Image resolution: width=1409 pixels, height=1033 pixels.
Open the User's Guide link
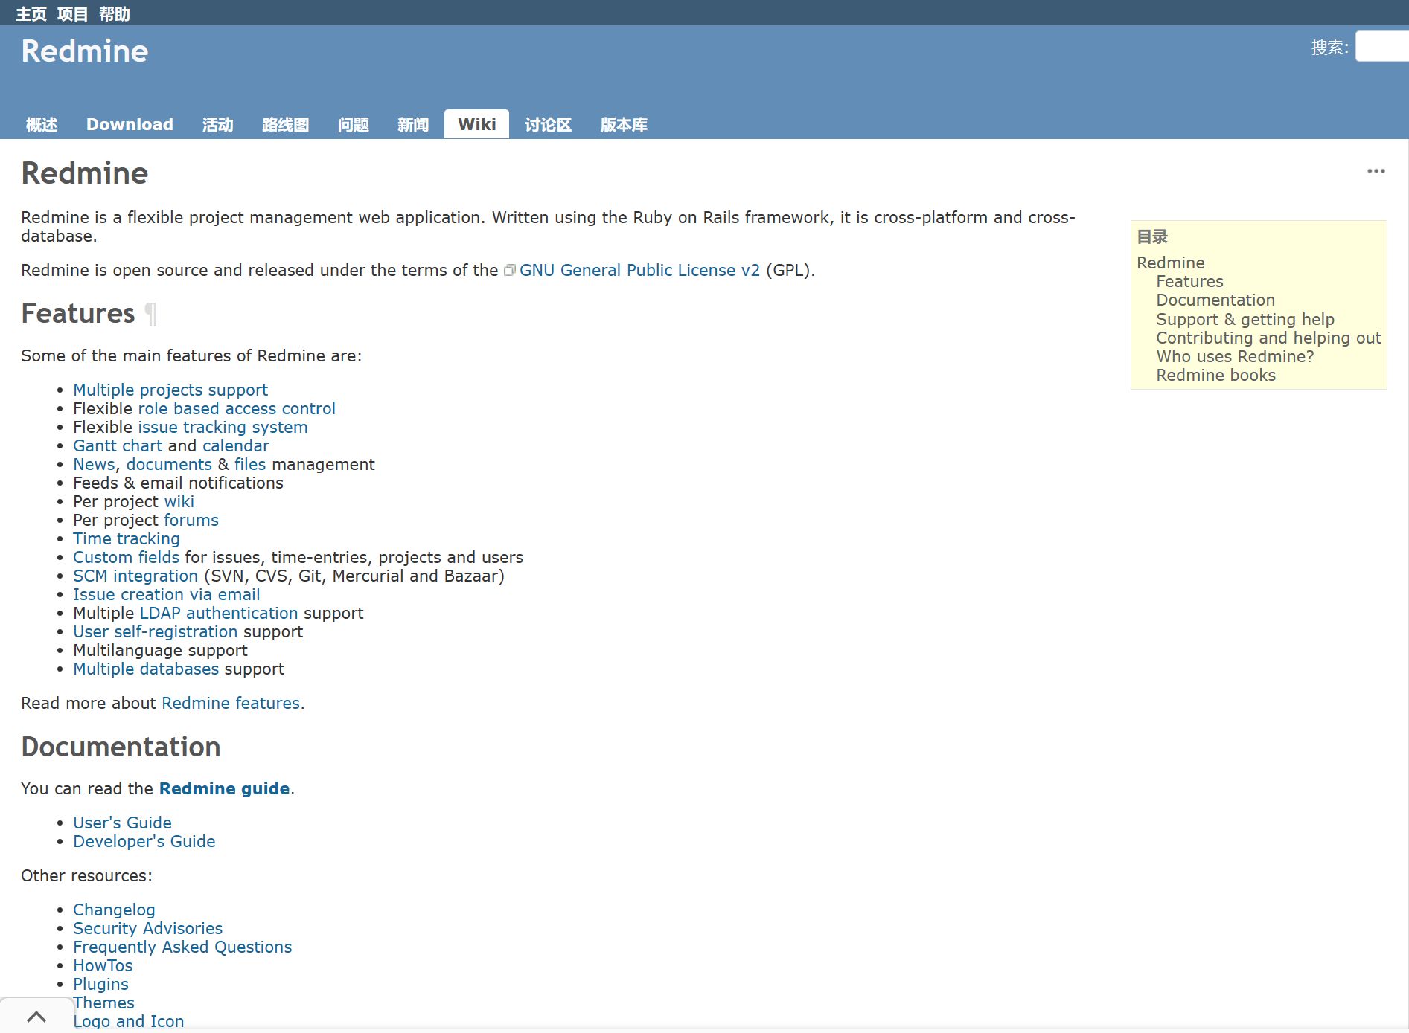122,823
